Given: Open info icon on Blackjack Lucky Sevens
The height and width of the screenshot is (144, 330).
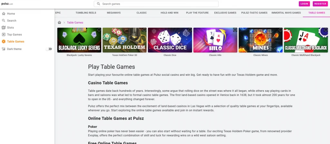Looking at the screenshot, I should point(99,30).
